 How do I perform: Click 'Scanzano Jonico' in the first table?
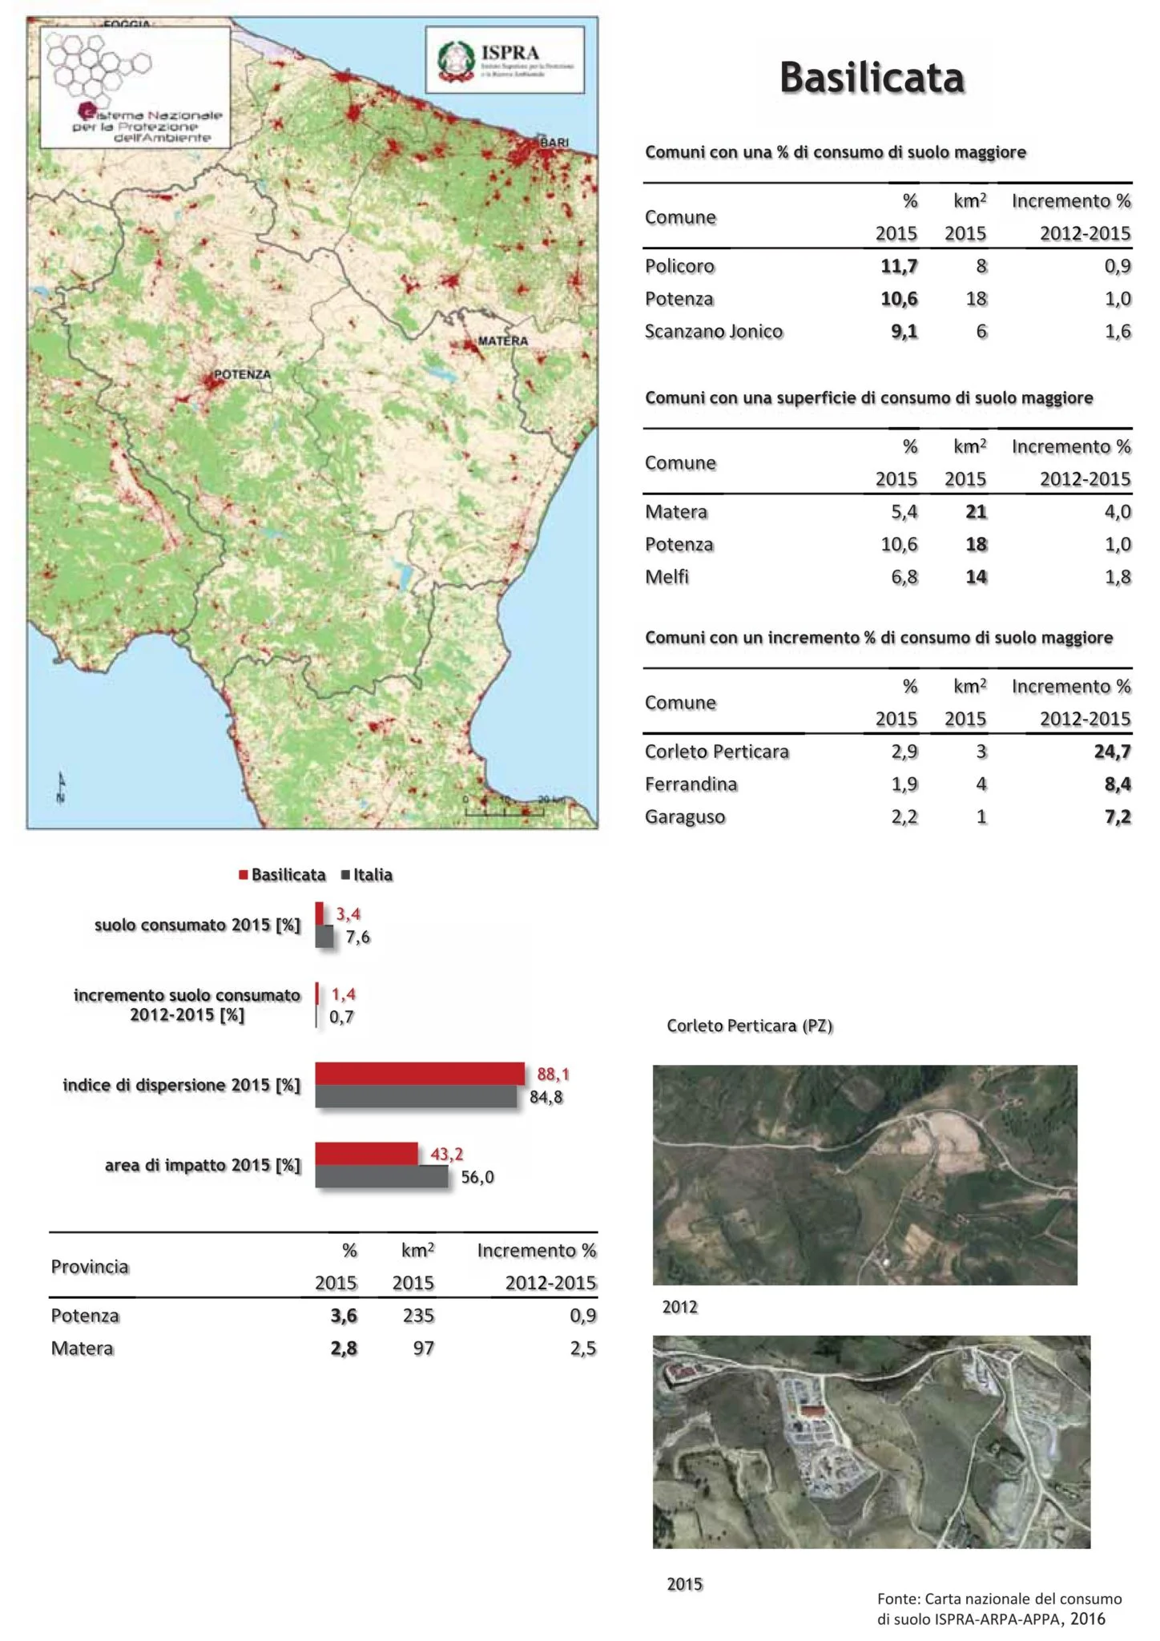coord(714,331)
